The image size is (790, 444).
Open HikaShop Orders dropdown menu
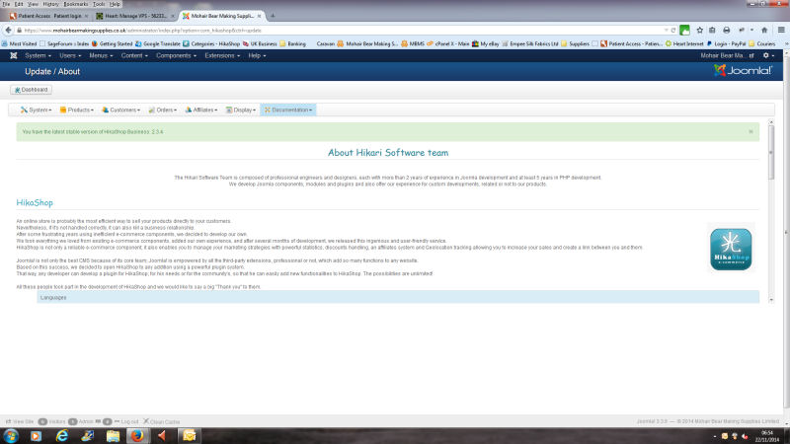(162, 110)
